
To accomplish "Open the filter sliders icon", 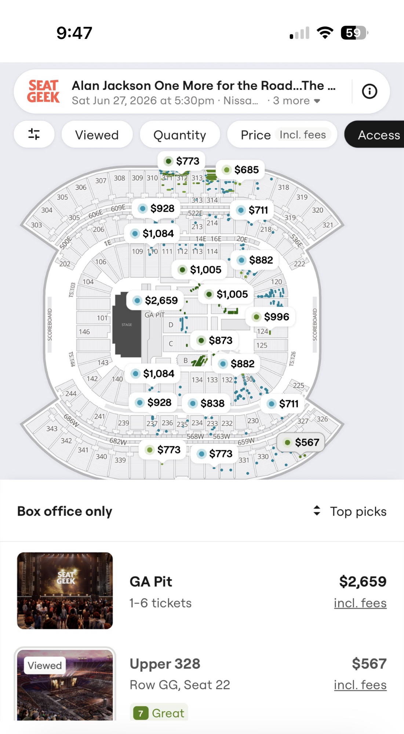I will point(34,134).
